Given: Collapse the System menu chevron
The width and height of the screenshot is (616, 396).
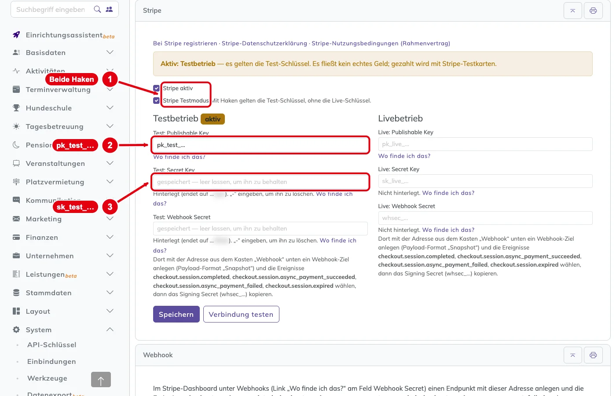Looking at the screenshot, I should pyautogui.click(x=110, y=330).
